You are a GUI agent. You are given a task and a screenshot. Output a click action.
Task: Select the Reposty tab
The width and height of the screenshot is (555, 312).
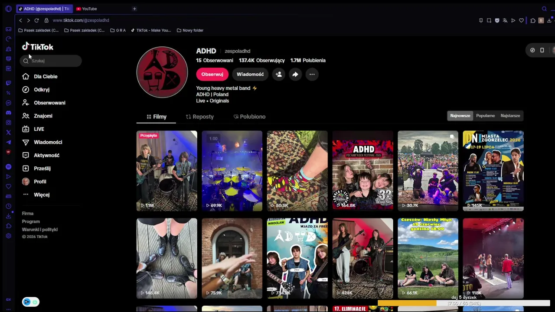coord(200,117)
